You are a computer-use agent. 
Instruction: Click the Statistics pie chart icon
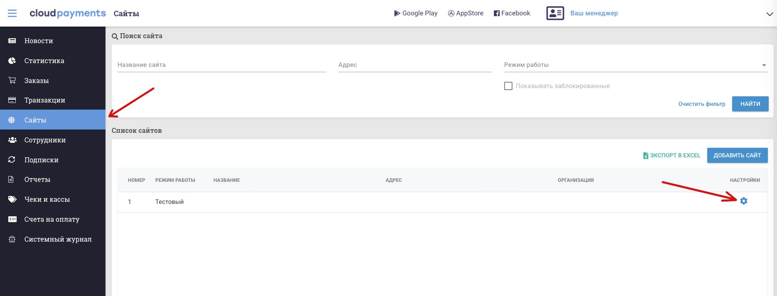[12, 61]
